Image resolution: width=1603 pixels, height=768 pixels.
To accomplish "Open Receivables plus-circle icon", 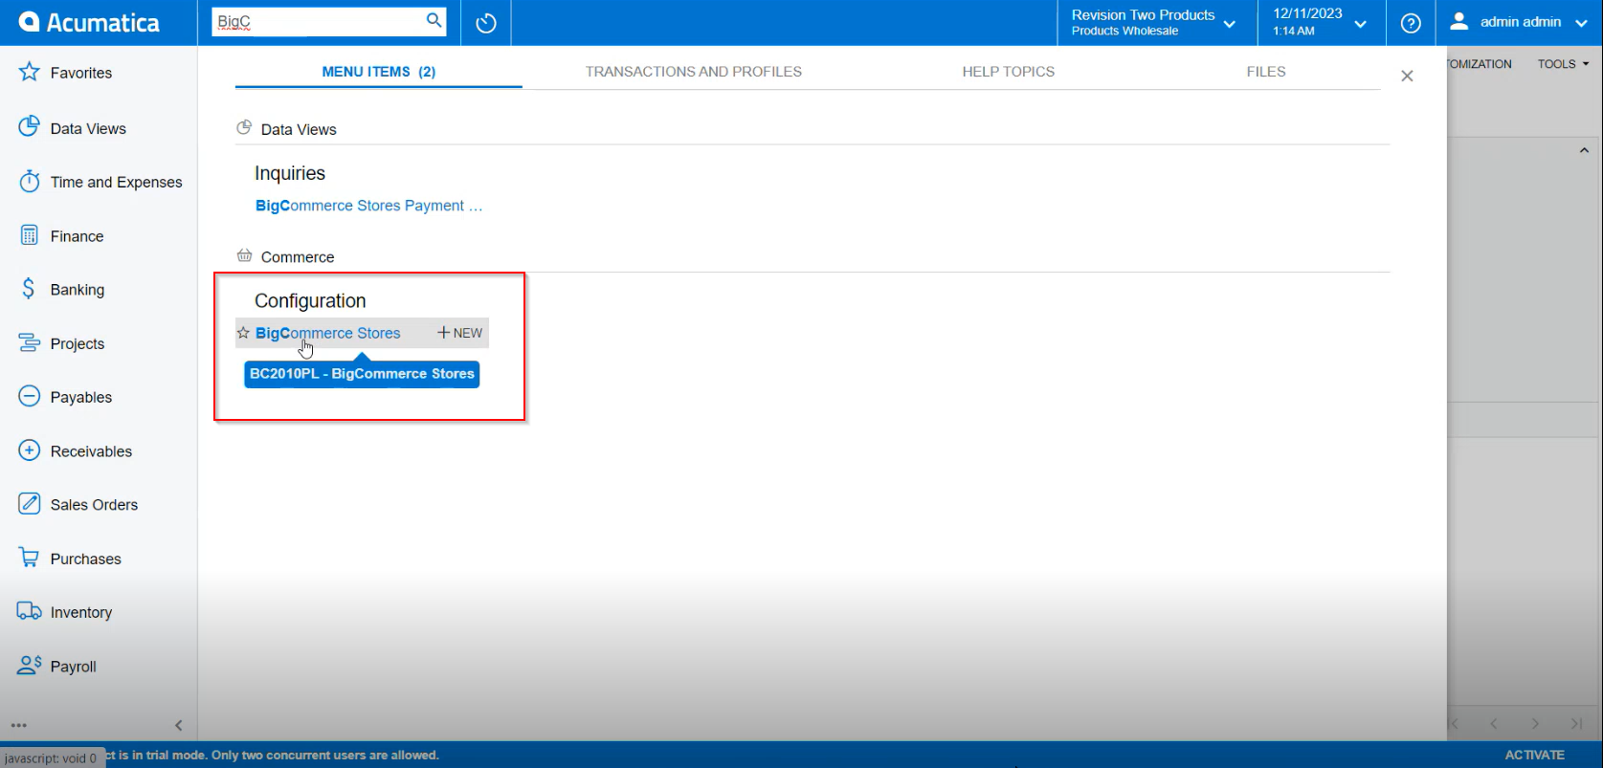I will [x=30, y=450].
